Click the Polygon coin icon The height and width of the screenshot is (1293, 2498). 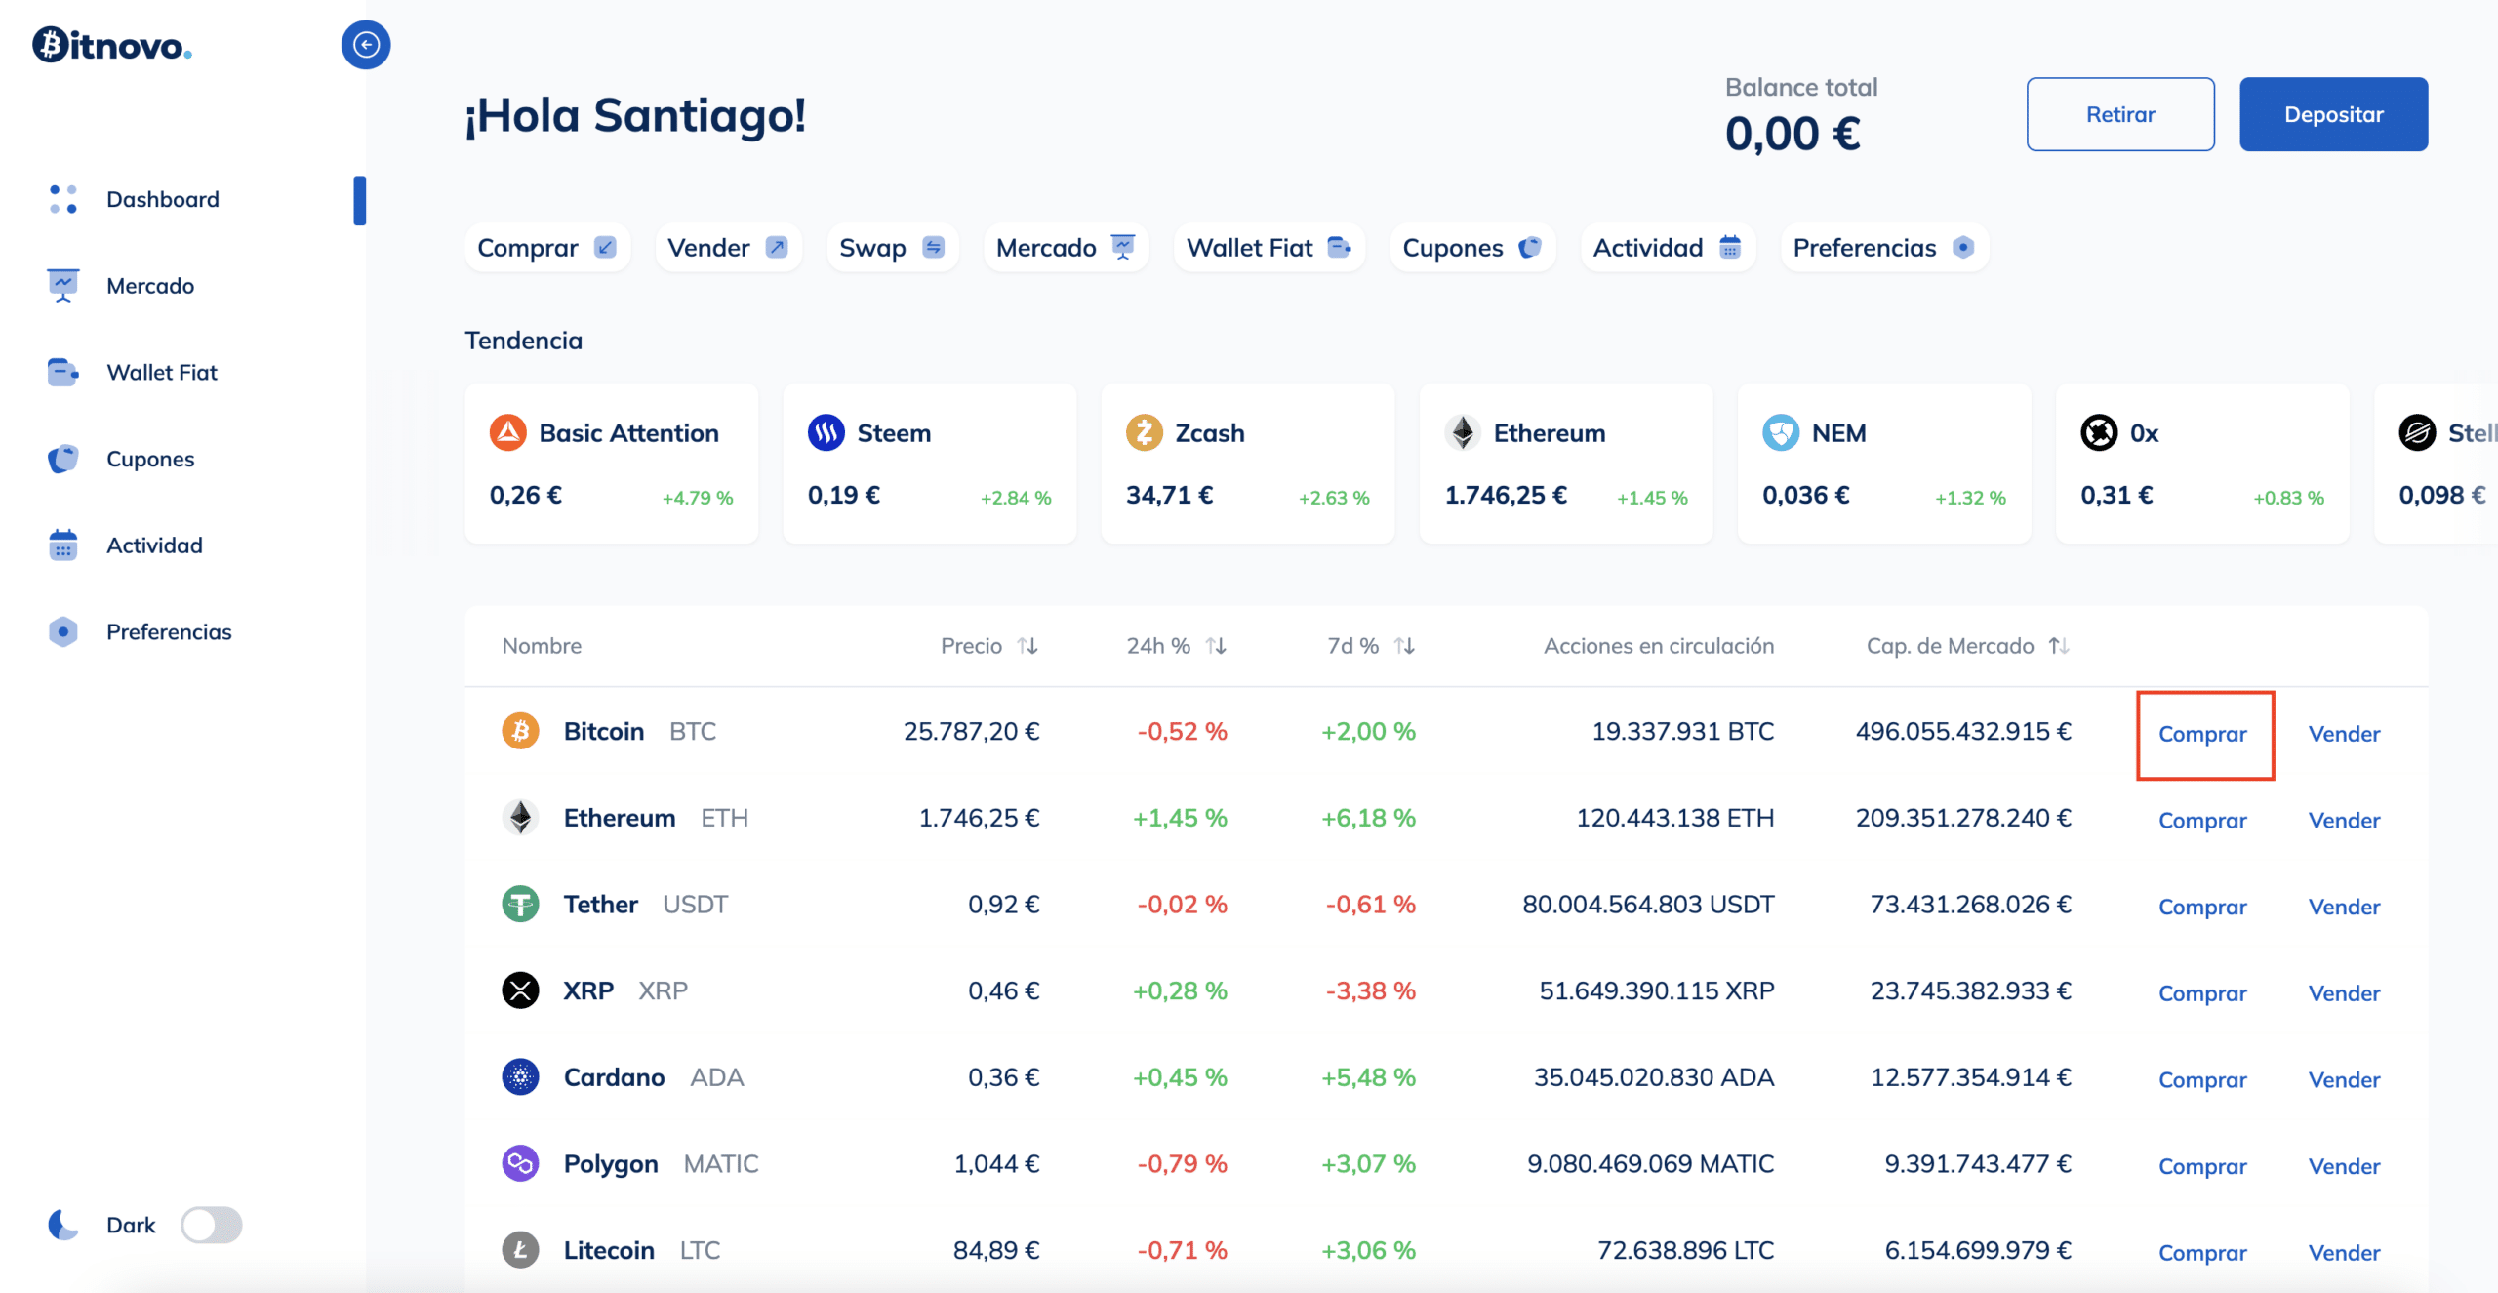(520, 1163)
